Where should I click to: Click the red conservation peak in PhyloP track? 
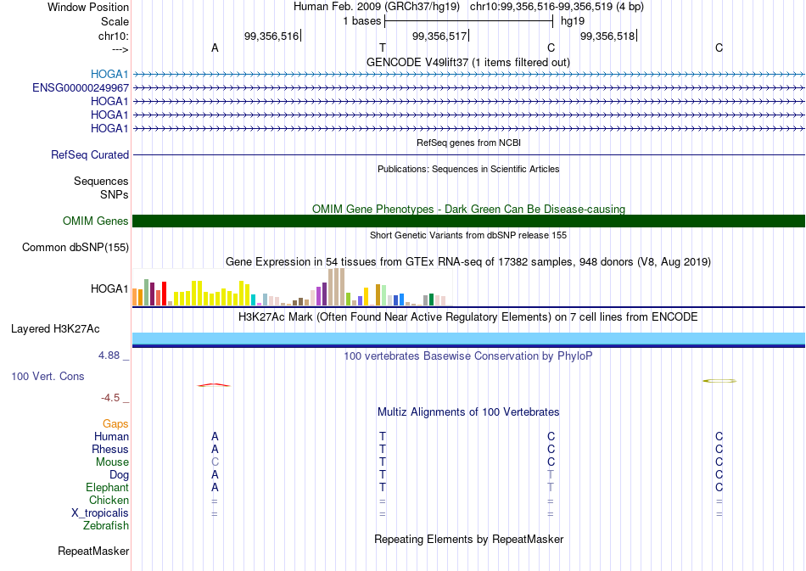pos(214,385)
